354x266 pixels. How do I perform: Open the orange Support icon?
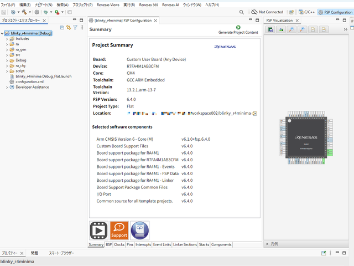pyautogui.click(x=119, y=231)
